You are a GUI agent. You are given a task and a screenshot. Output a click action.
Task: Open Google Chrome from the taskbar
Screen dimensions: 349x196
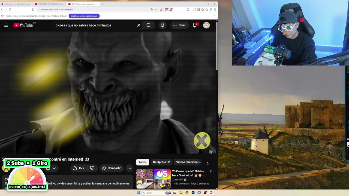[x=187, y=193]
